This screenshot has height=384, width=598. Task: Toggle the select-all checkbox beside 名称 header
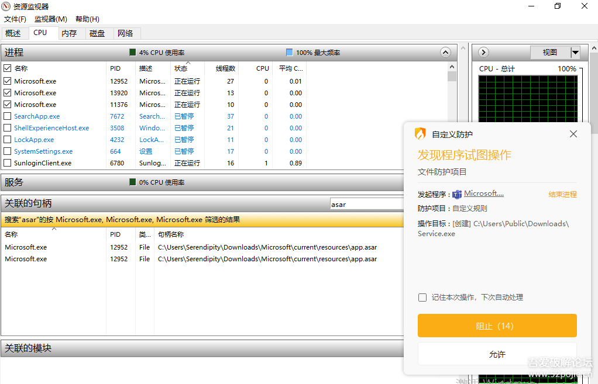click(7, 68)
